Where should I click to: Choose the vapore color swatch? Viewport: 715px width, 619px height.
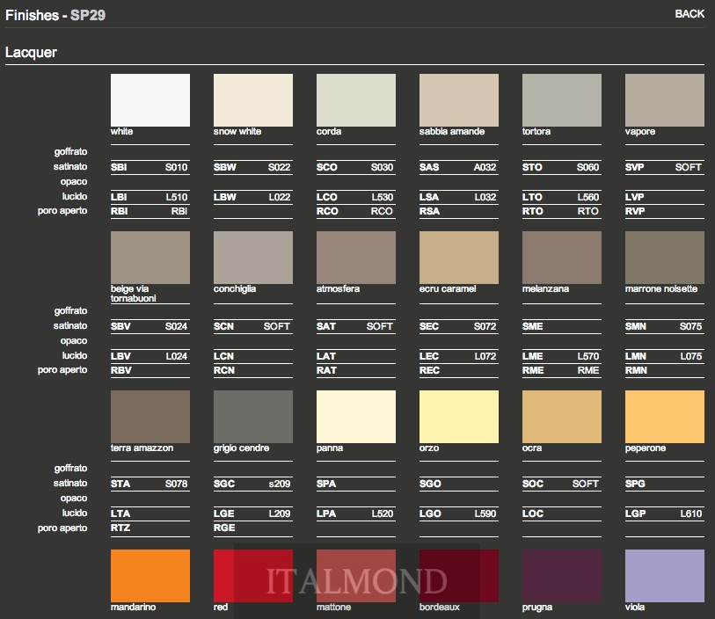click(665, 100)
